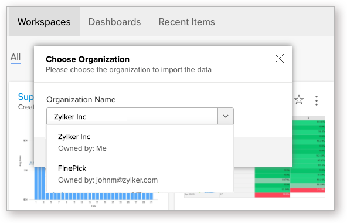Choose FinePick organization owned by johnm@zylker.com
The height and width of the screenshot is (223, 347).
click(140, 174)
